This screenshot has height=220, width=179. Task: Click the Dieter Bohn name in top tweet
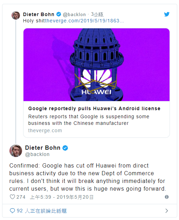[39, 14]
